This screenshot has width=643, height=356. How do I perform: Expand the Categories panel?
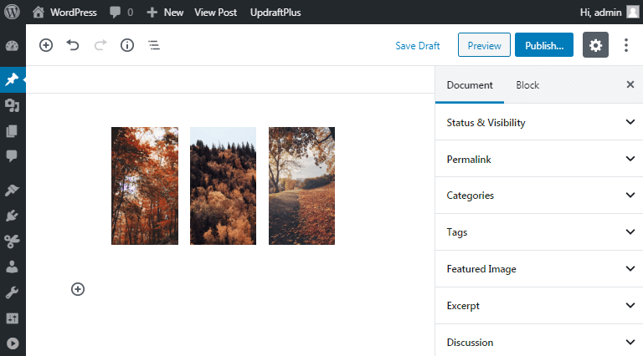pos(539,196)
